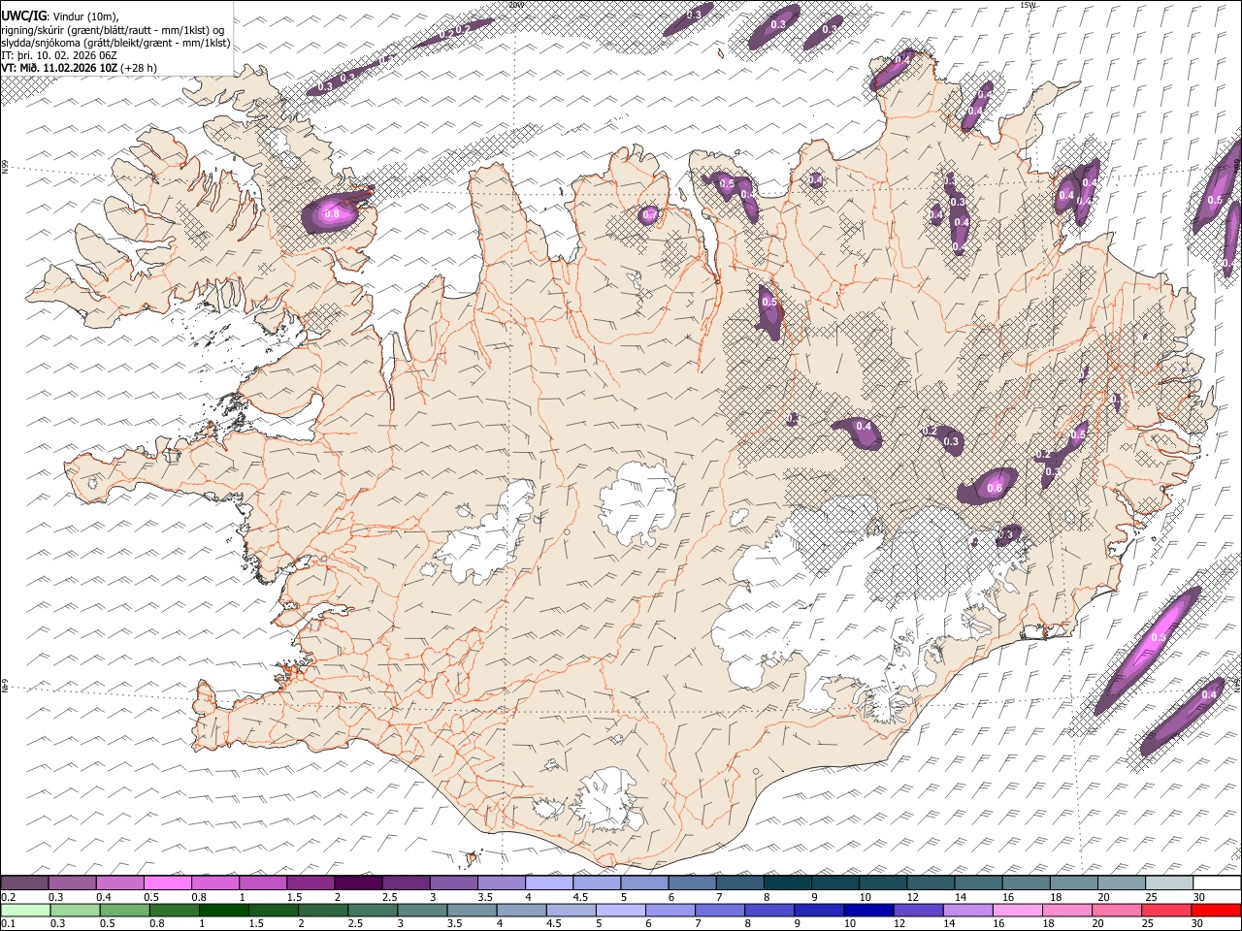Viewport: 1242px width, 931px height.
Task: Click the '4.5' label on the snow scale
Action: (580, 897)
